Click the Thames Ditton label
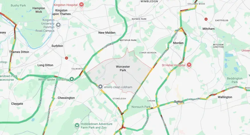 click(19, 52)
